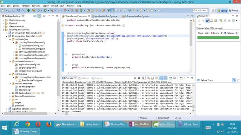Select BankServiceTests.java in the tree
Screen dimensions: 241x135
(x=32, y=80)
